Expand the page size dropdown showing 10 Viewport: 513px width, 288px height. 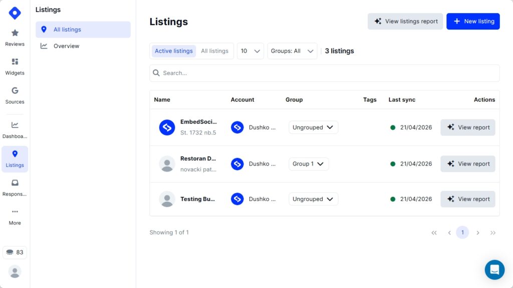pyautogui.click(x=250, y=50)
